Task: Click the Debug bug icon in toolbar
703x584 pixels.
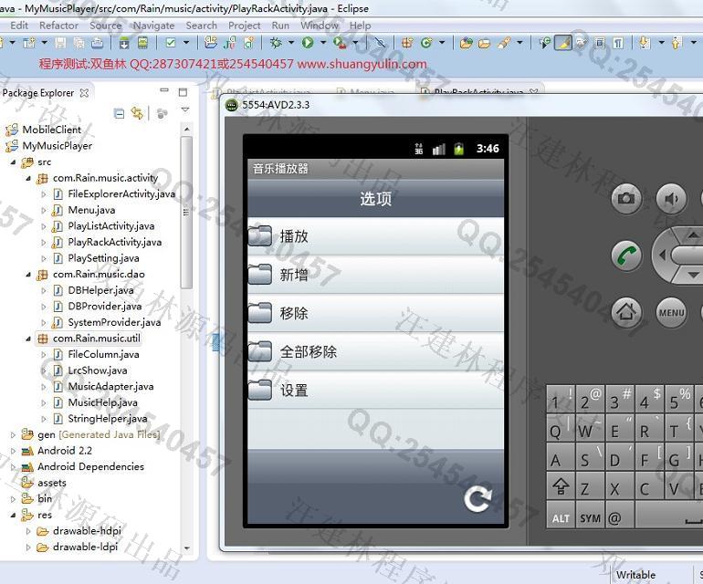Action: pyautogui.click(x=276, y=43)
